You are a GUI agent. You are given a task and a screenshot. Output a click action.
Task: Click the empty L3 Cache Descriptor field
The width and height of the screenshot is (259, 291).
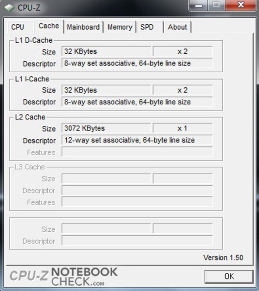click(x=137, y=191)
